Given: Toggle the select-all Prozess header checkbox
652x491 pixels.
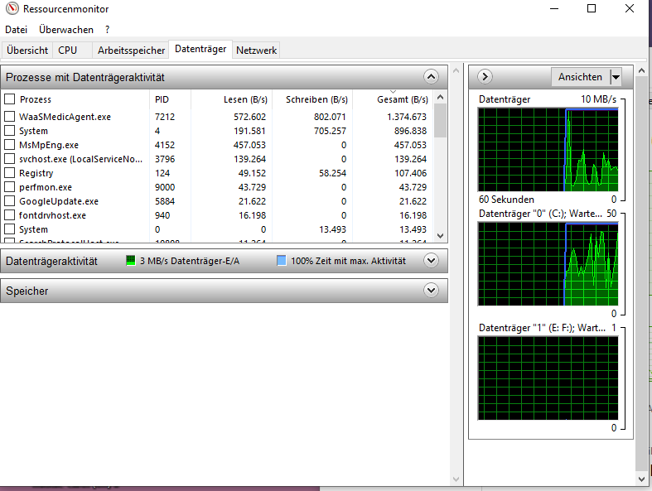Looking at the screenshot, I should [x=10, y=99].
